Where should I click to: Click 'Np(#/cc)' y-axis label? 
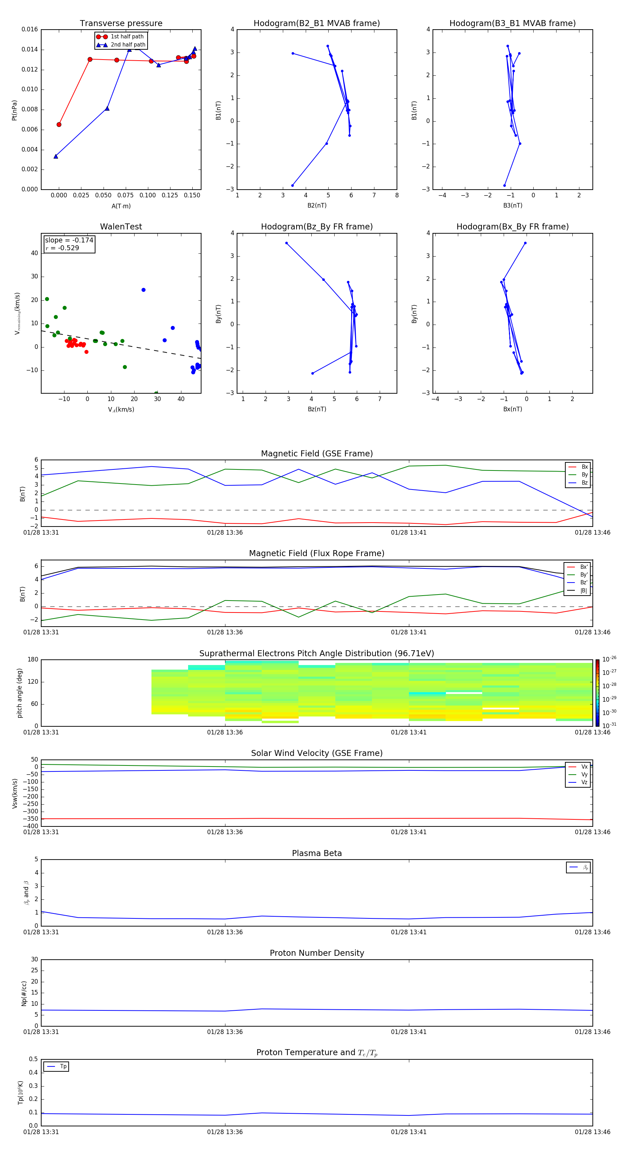24,993
